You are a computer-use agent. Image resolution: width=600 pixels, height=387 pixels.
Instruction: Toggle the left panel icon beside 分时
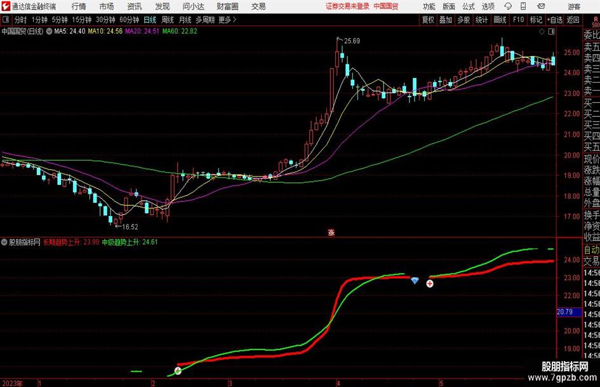5,20
